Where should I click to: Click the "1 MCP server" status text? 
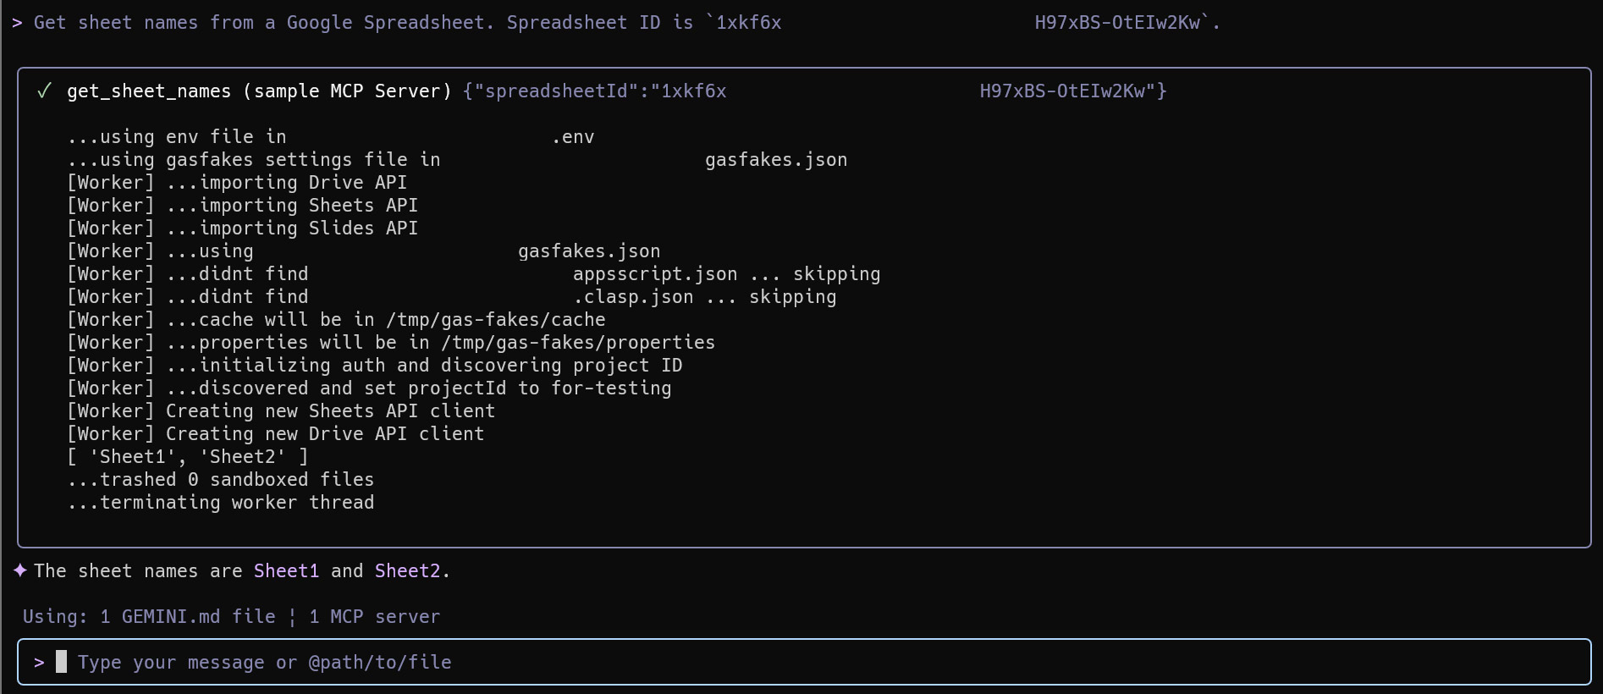[x=374, y=617]
